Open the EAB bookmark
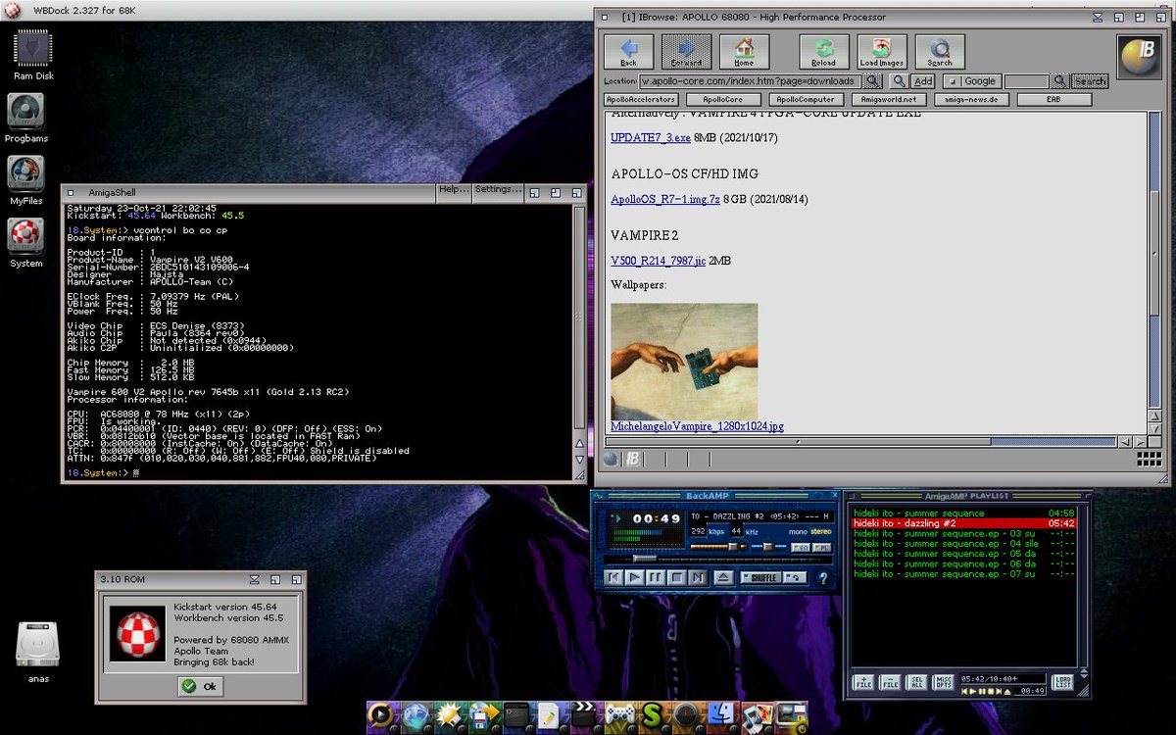 coord(1053,99)
